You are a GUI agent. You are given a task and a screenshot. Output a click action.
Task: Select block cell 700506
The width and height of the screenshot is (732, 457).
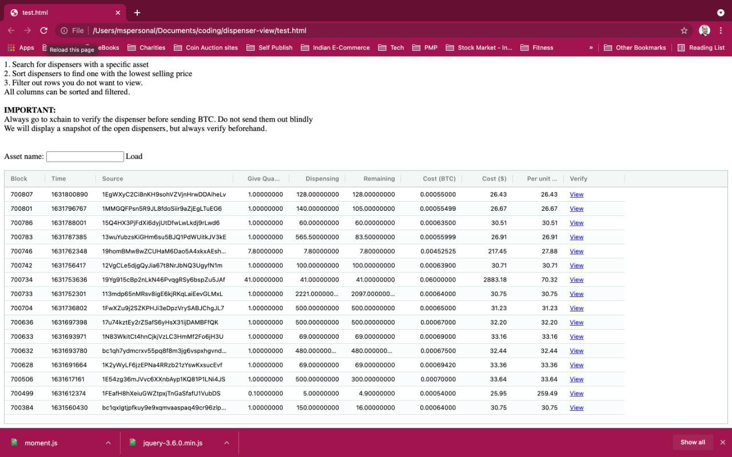coord(22,379)
